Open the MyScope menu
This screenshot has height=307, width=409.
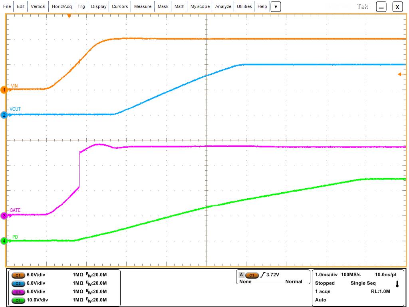pos(200,6)
